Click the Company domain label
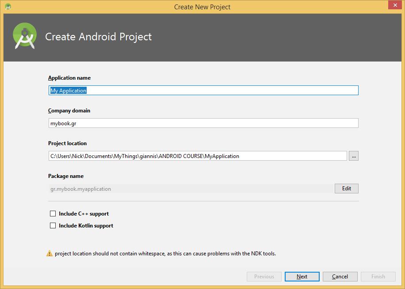The width and height of the screenshot is (405, 289). pos(69,111)
